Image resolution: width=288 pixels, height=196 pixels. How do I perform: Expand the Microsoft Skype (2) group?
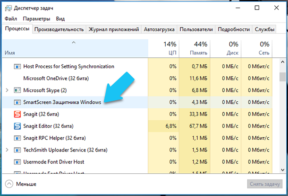click(7, 90)
